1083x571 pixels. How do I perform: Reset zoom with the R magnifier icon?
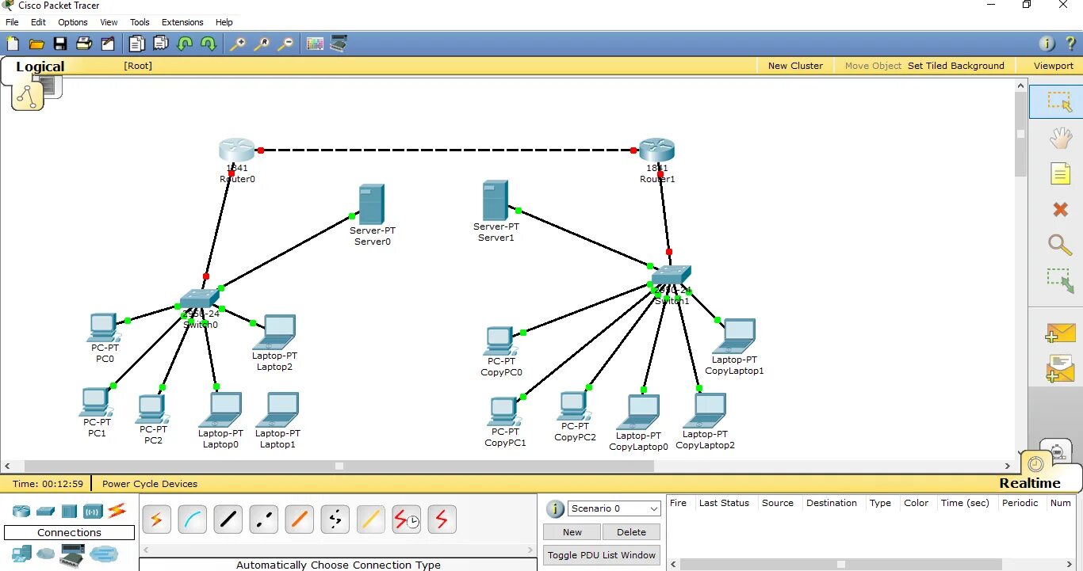pos(262,44)
